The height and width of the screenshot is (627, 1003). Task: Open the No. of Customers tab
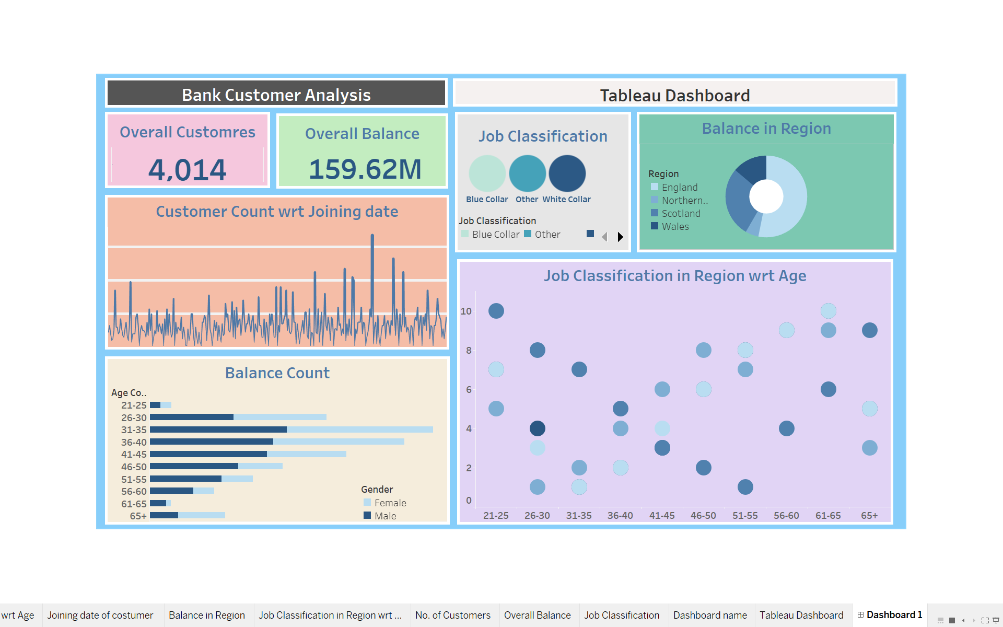[453, 615]
